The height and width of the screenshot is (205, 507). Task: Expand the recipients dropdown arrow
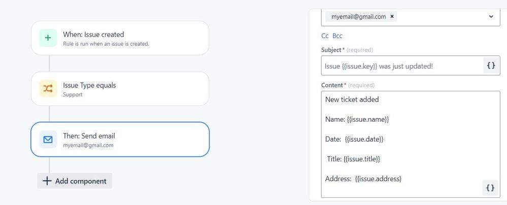(x=491, y=17)
